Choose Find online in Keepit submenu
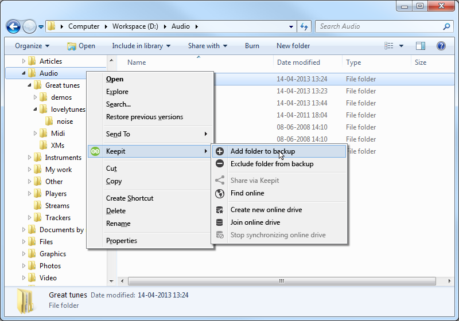The image size is (459, 321). coord(279,193)
